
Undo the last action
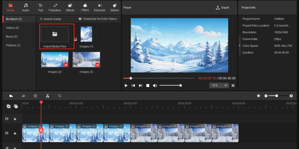coord(11,96)
